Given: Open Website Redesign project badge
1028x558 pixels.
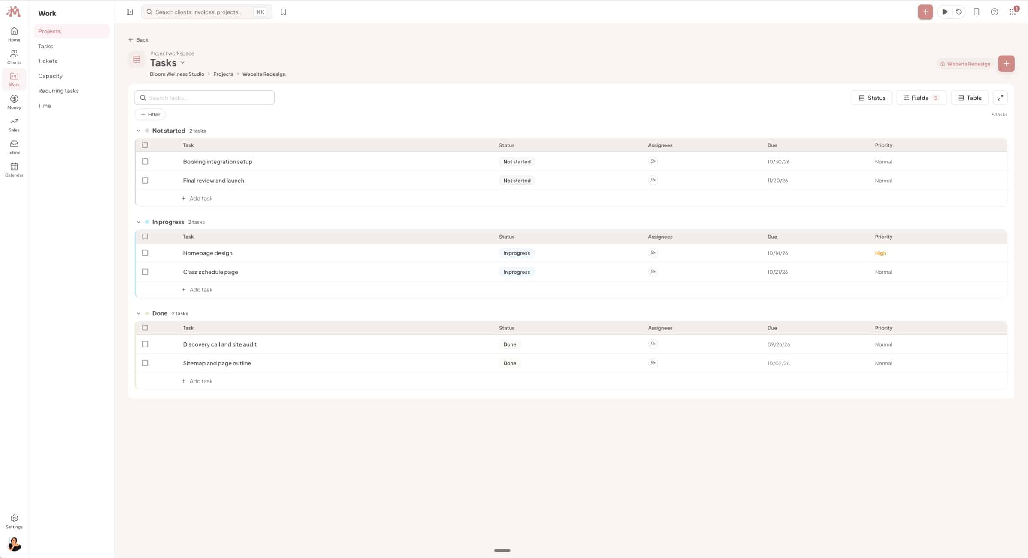Looking at the screenshot, I should pyautogui.click(x=965, y=64).
